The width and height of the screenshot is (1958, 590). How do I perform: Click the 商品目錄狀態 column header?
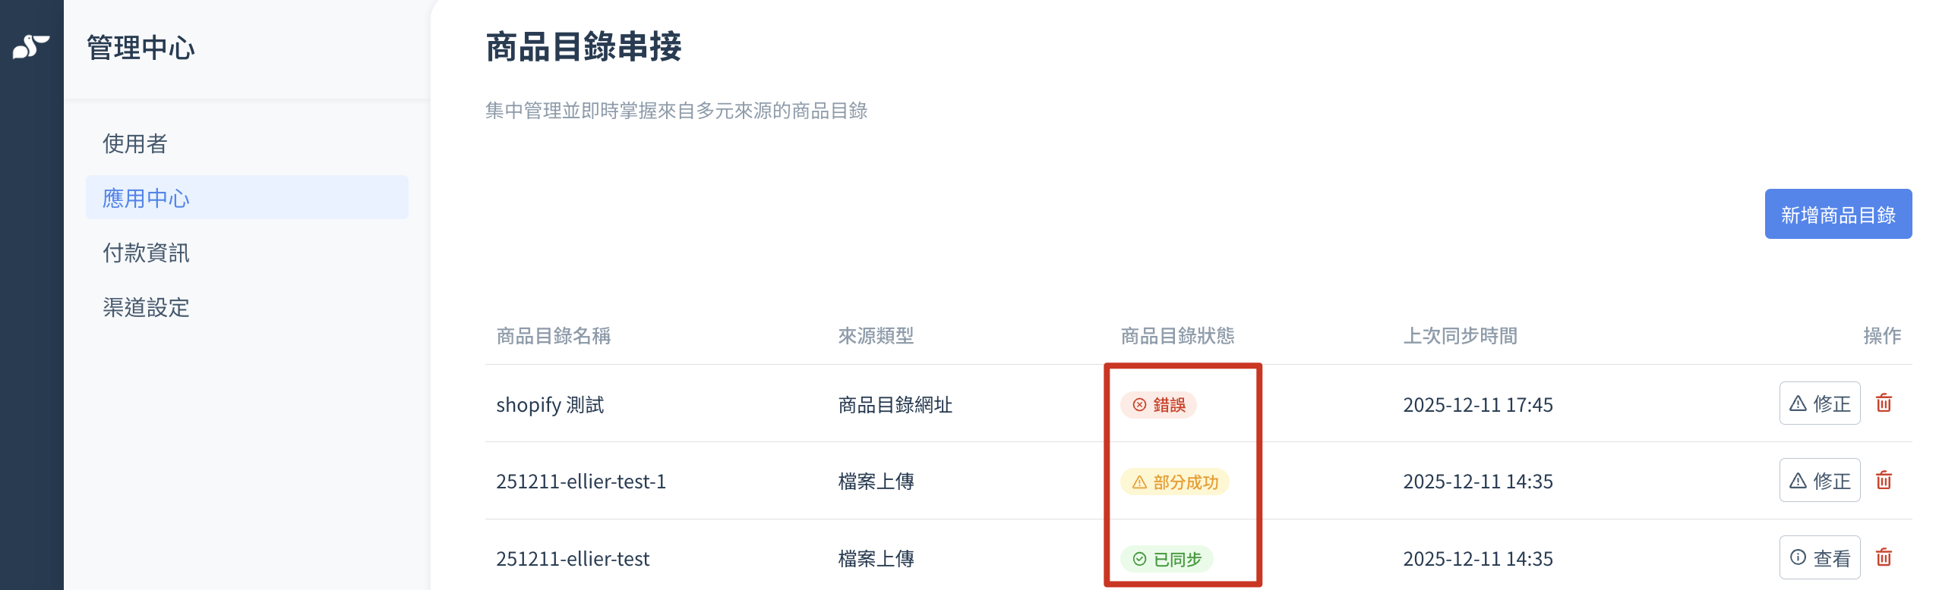[1177, 336]
